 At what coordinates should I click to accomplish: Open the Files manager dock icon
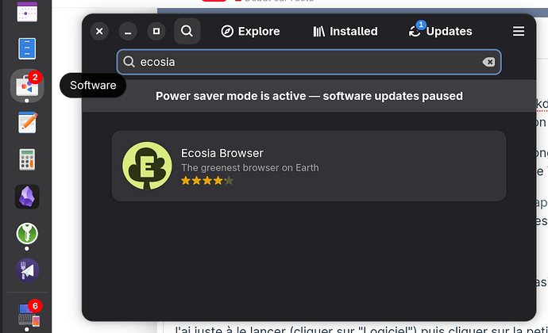(x=27, y=48)
